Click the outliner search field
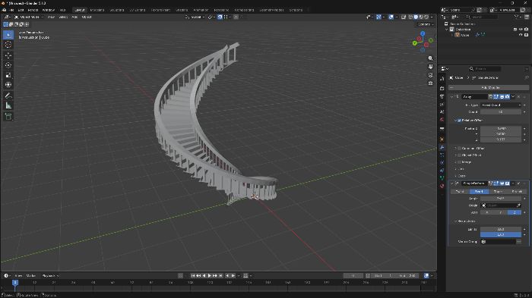 point(481,17)
